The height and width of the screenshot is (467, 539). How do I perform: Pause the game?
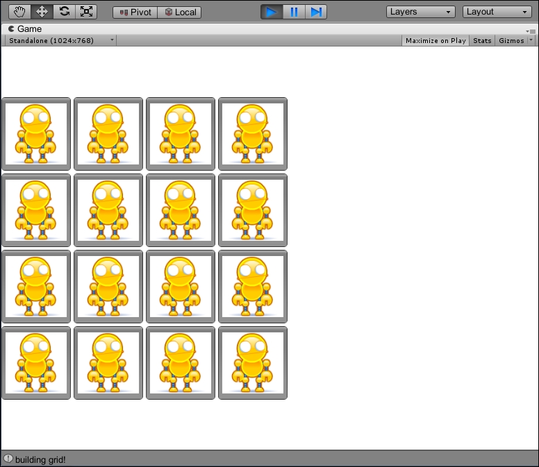pyautogui.click(x=294, y=12)
